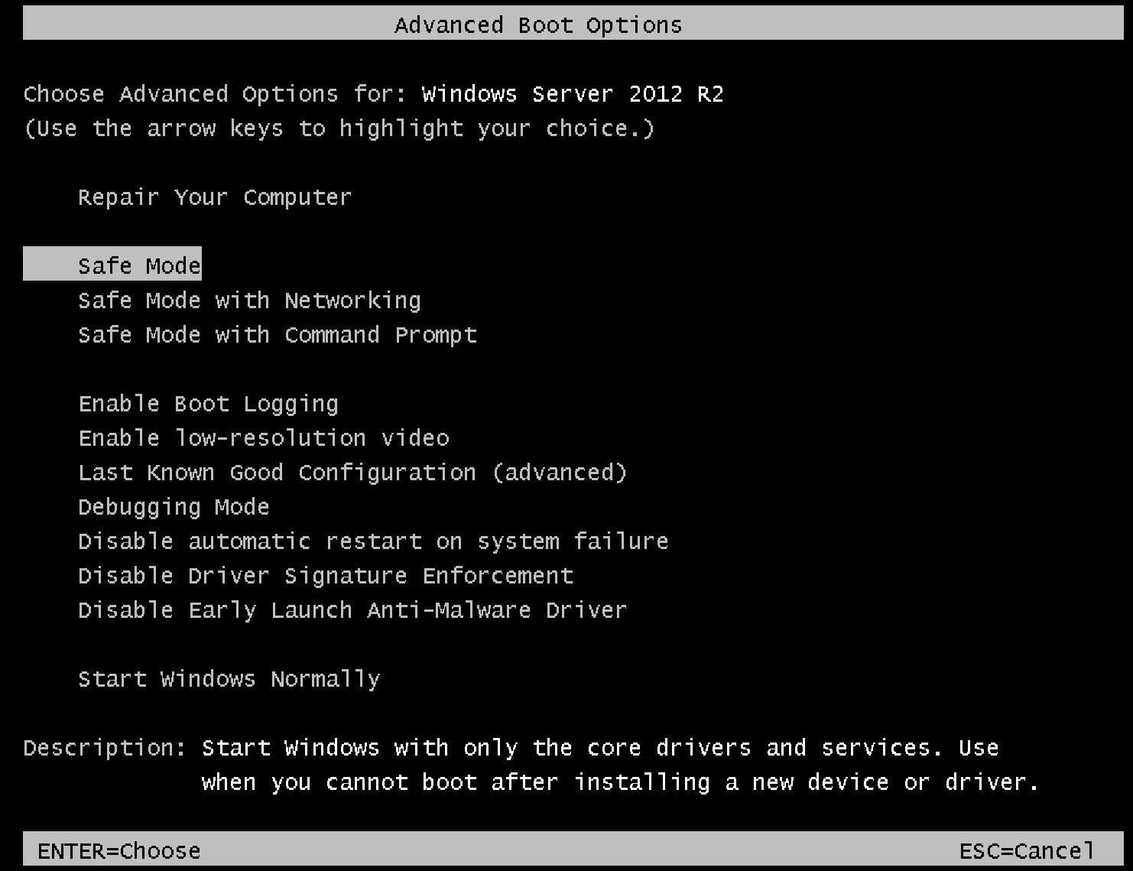Choose the highlighted Safe Mode entry
This screenshot has height=871, width=1133.
[x=139, y=265]
